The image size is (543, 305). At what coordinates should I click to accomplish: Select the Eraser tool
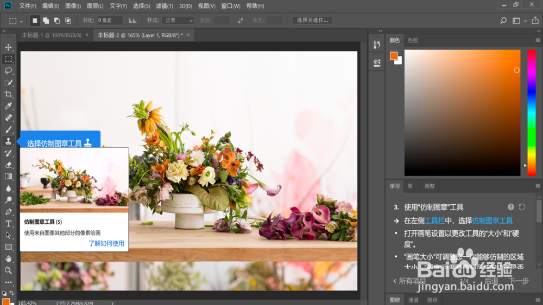point(8,164)
